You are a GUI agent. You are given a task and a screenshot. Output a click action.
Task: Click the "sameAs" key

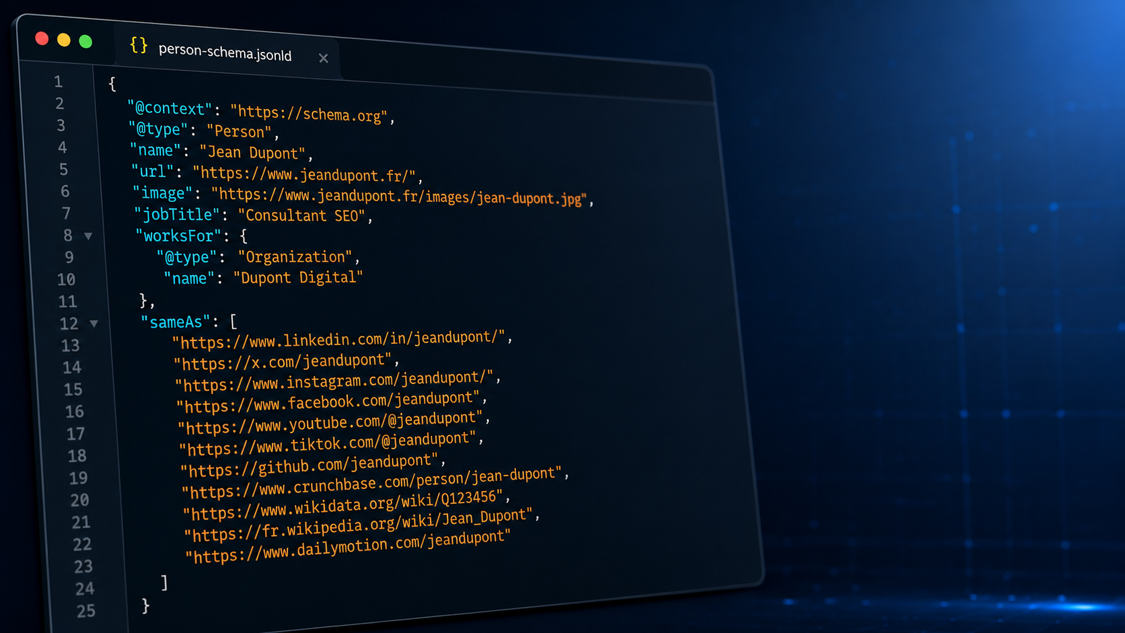pyautogui.click(x=176, y=322)
